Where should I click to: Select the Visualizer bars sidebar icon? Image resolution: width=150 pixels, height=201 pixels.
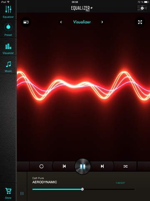[x=8, y=49]
